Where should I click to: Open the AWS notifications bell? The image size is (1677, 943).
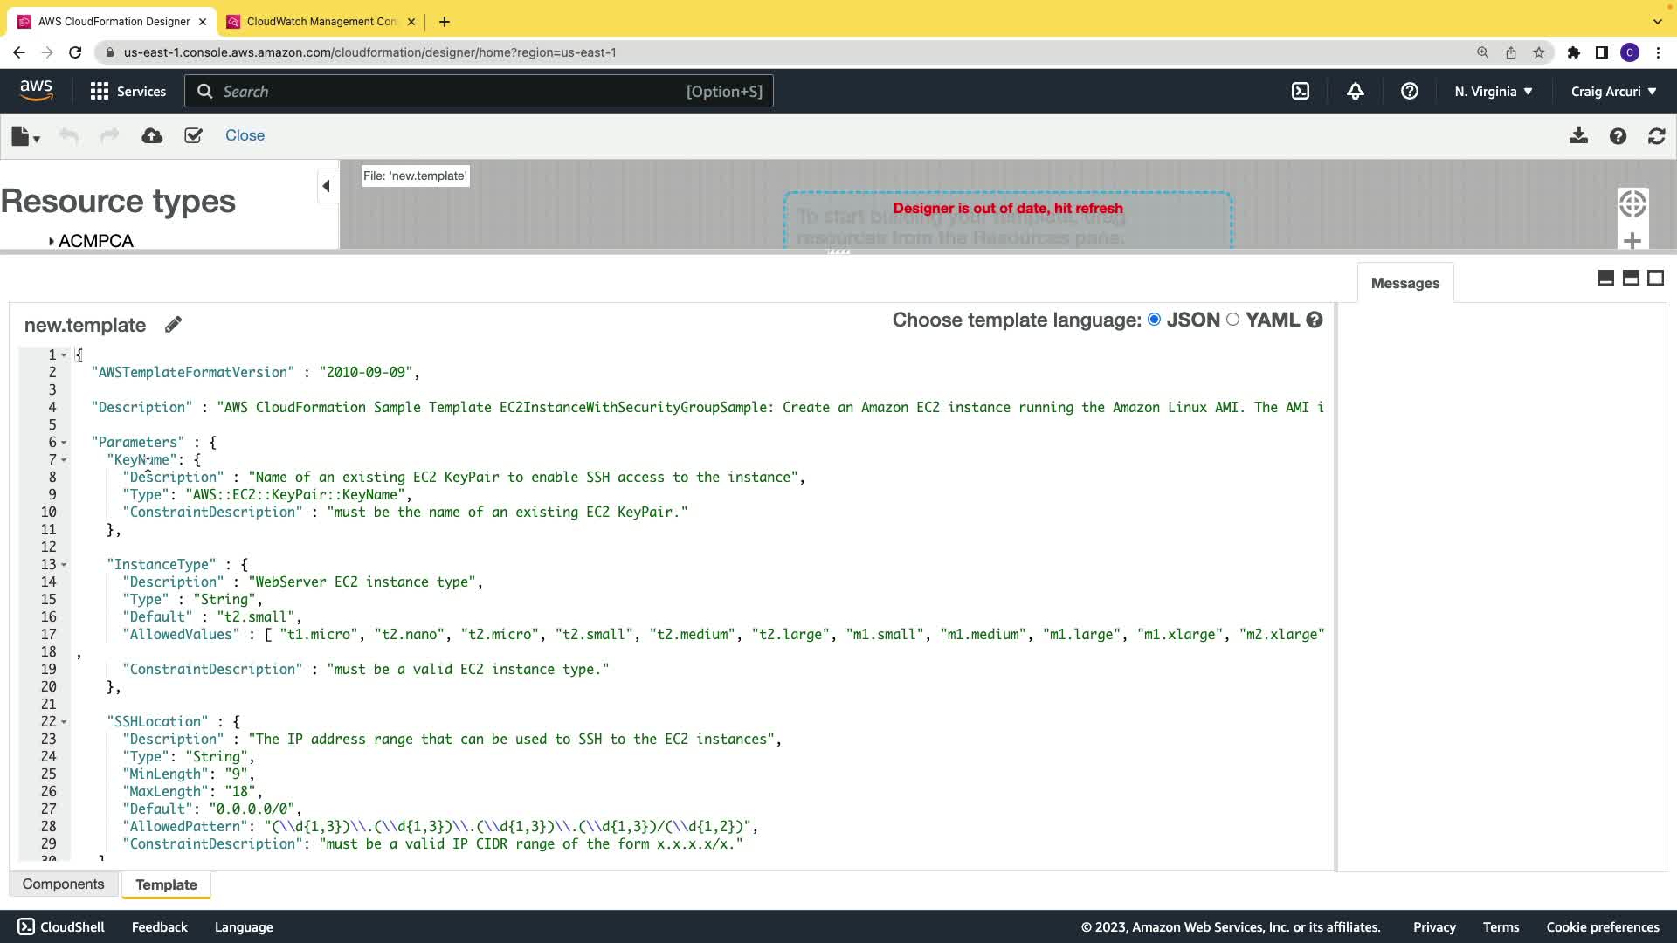(x=1355, y=91)
